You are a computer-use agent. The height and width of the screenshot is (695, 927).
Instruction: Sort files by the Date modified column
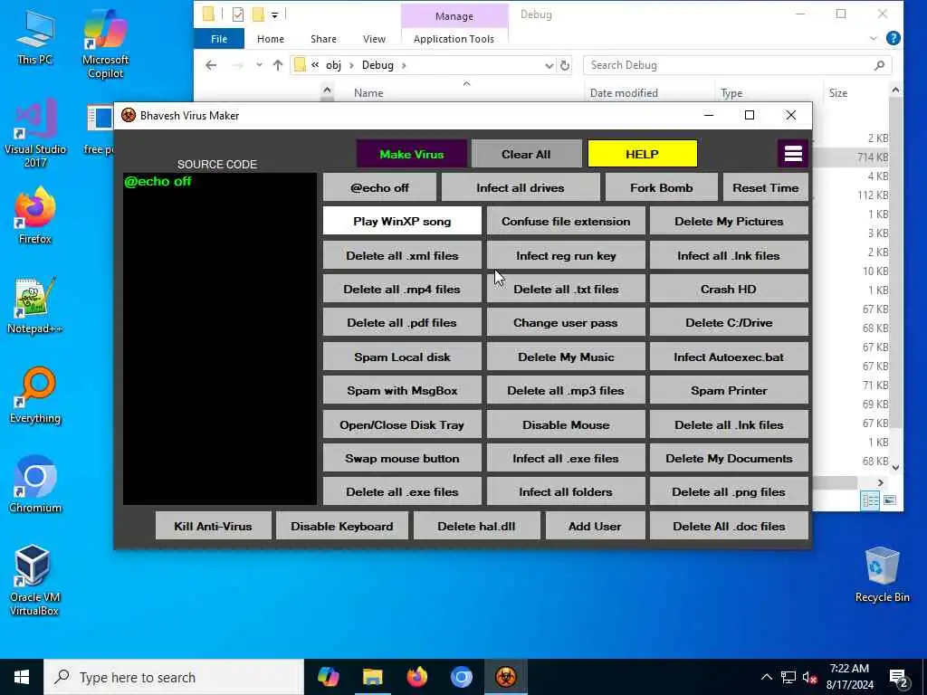coord(624,93)
